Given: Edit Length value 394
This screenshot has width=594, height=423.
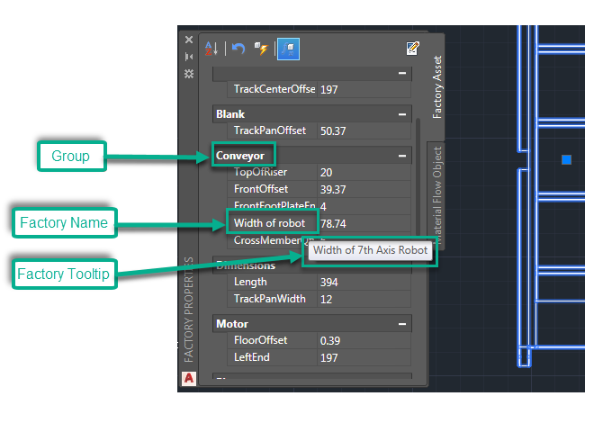Looking at the screenshot, I should point(364,282).
